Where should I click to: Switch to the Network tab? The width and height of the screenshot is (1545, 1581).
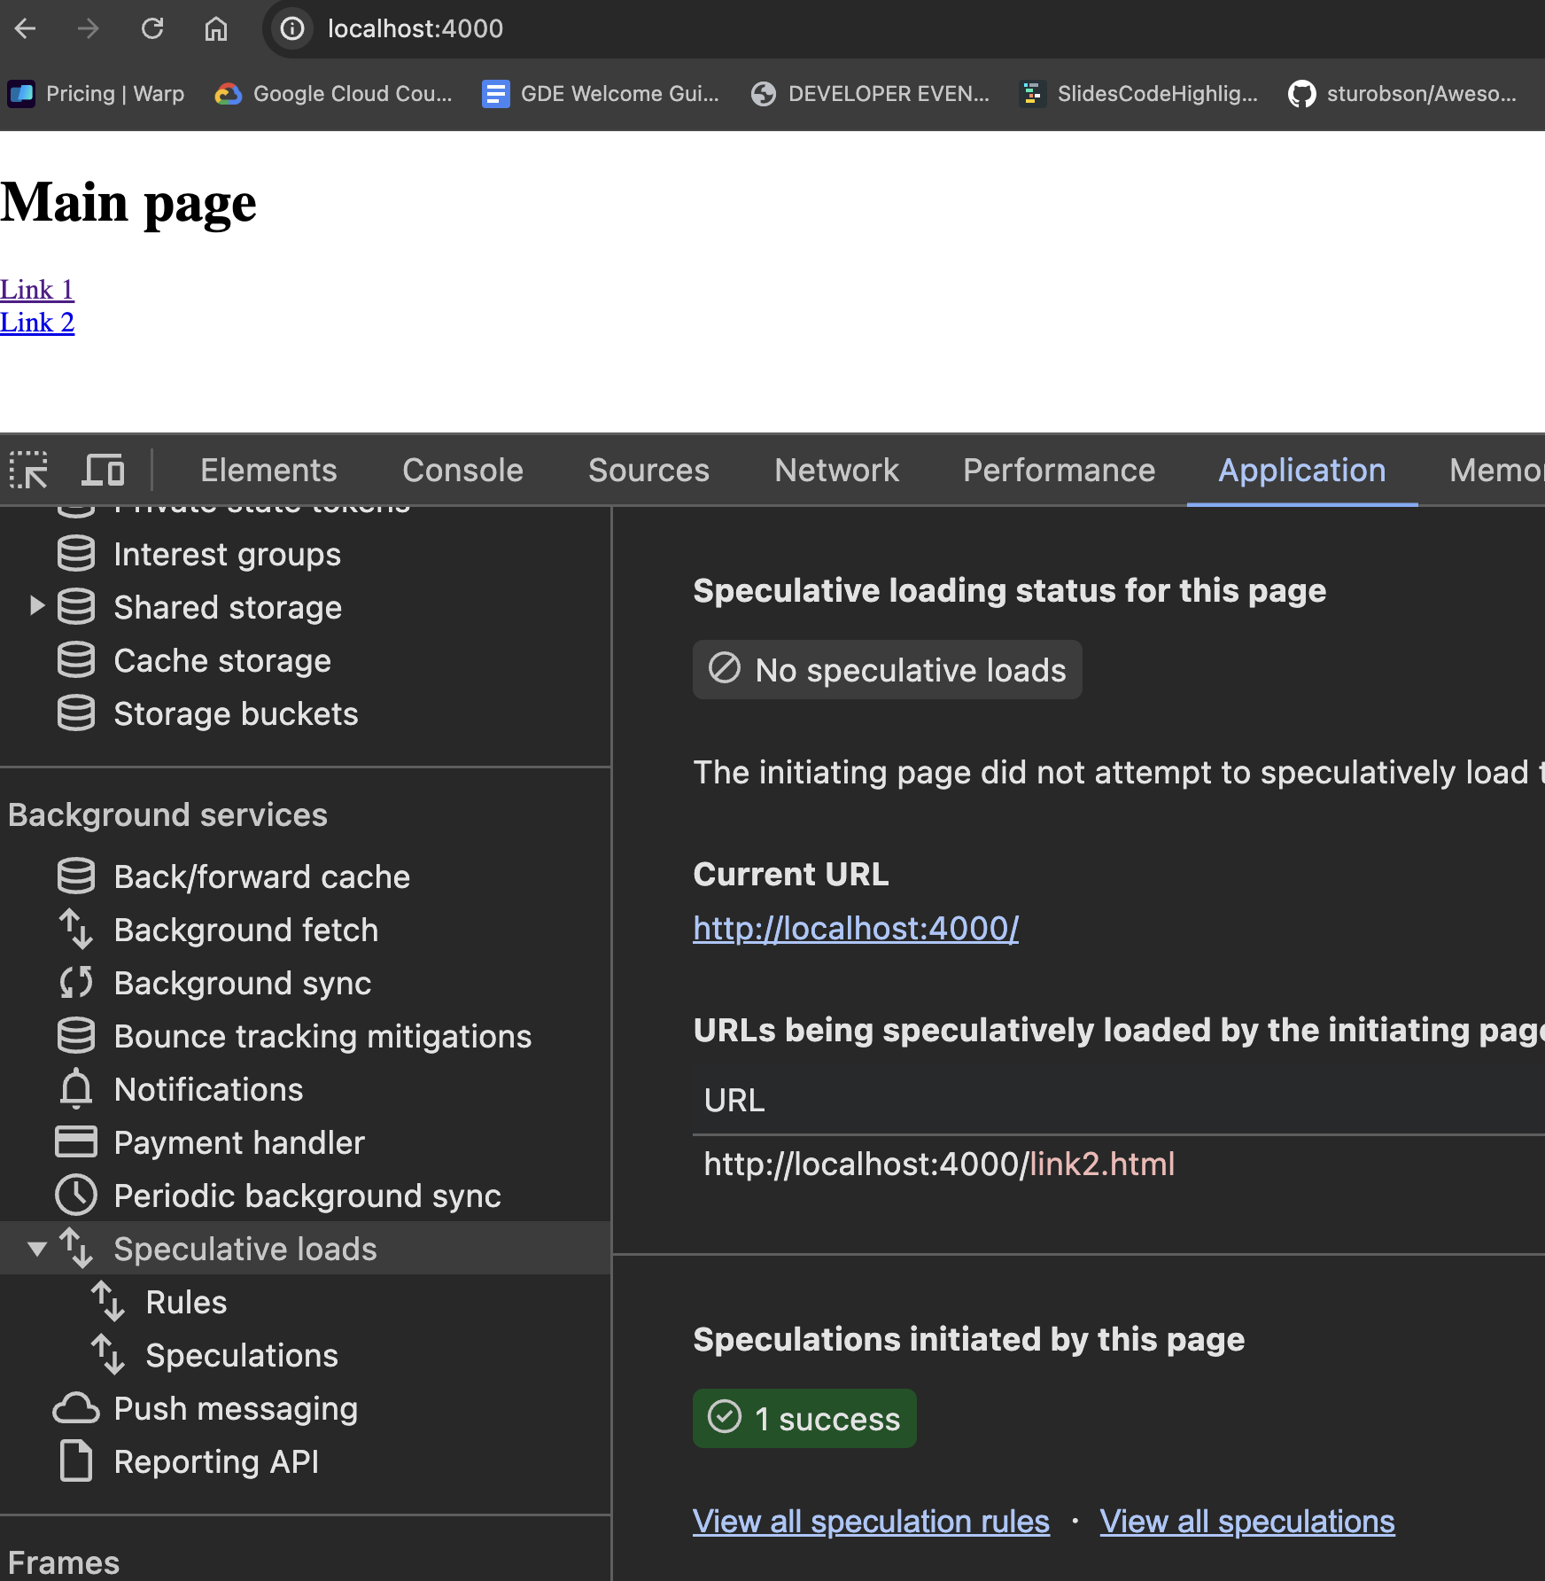835,470
